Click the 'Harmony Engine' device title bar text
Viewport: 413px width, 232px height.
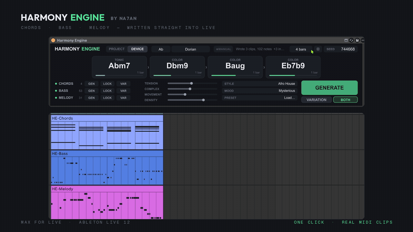(72, 40)
